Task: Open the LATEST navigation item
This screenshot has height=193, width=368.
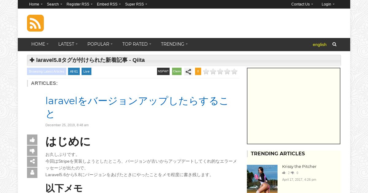Action: coord(68,44)
